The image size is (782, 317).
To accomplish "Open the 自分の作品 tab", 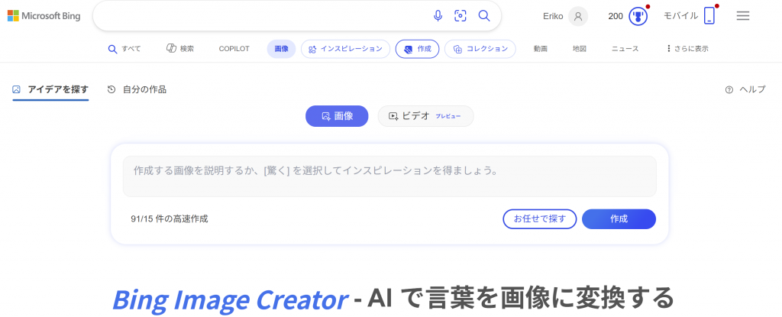I will pos(137,90).
